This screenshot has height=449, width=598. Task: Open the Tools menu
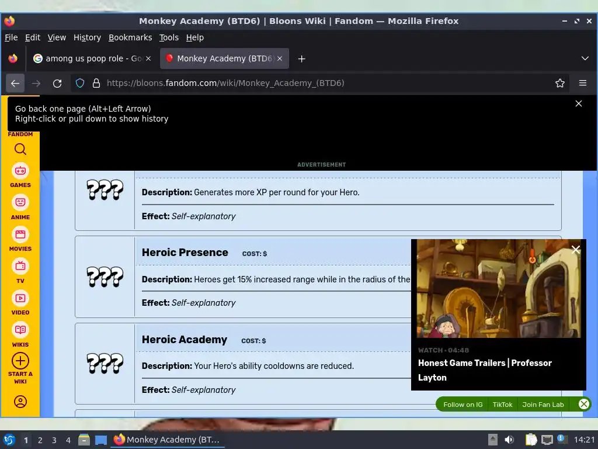click(x=169, y=37)
